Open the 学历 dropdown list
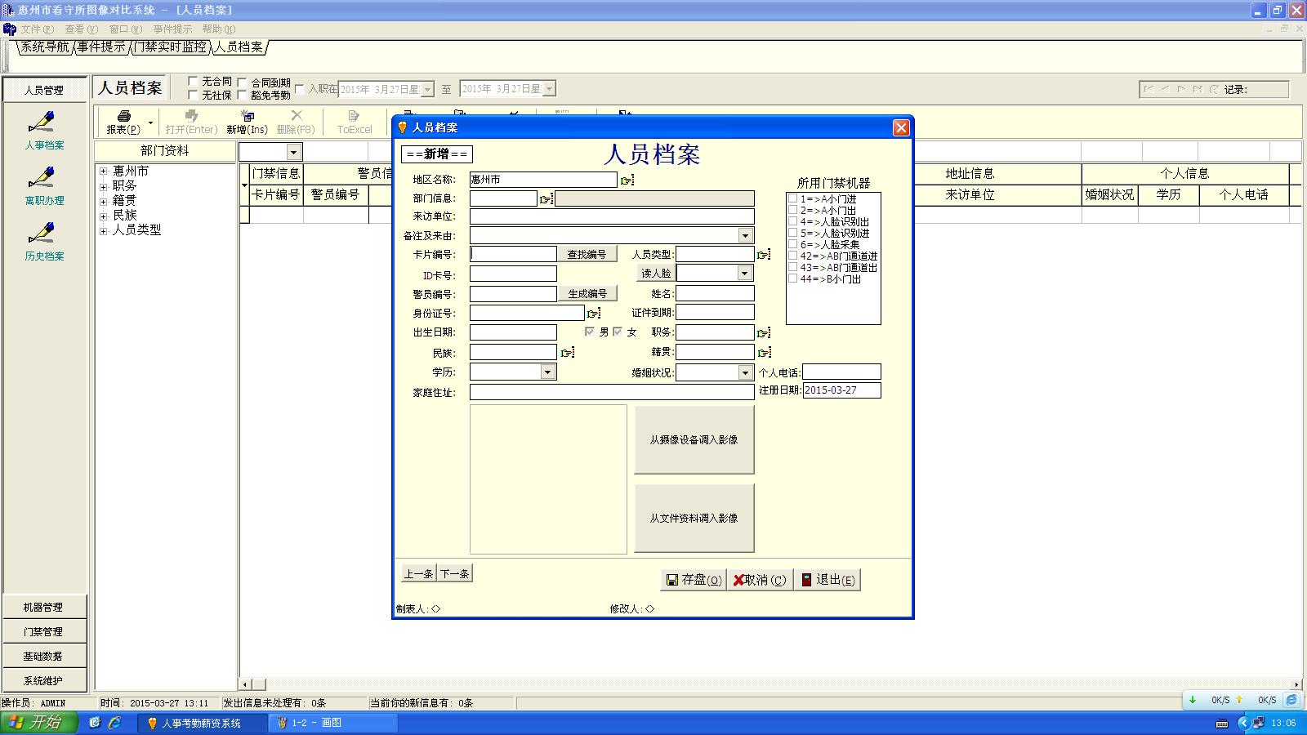Viewport: 1307px width, 735px height. pyautogui.click(x=548, y=372)
